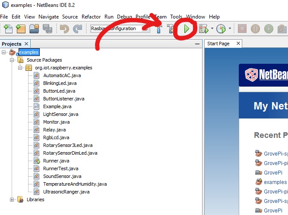Collapse the org.iot.raspberry.examples package
288x215 pixels.
coord(20,68)
